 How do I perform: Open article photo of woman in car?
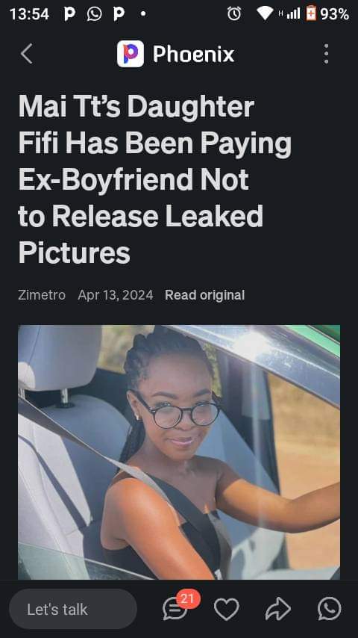(179, 452)
